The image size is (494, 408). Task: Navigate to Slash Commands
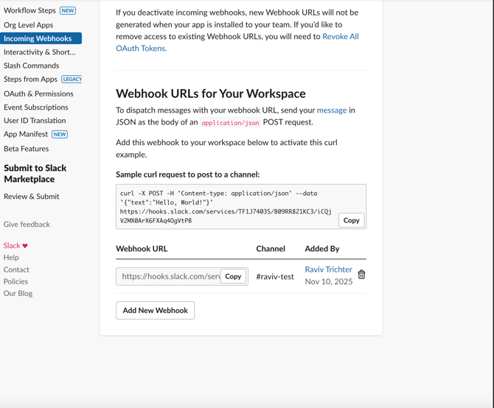[31, 66]
